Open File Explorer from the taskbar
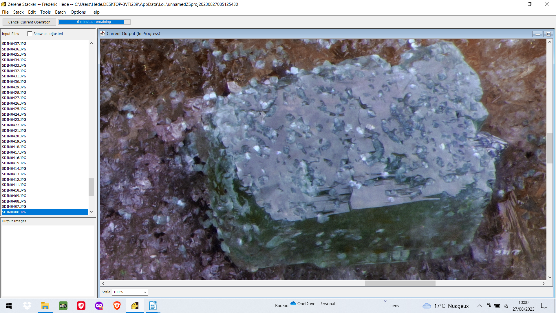This screenshot has width=556, height=313. tap(45, 306)
